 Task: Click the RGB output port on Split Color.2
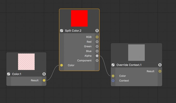(97, 37)
